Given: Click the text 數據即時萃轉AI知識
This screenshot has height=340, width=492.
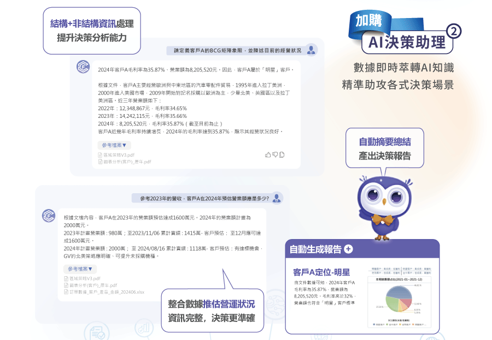Looking at the screenshot, I should 403,68.
